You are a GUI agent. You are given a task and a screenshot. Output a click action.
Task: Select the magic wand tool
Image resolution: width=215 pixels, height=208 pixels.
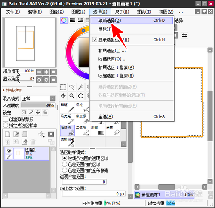click(80, 87)
